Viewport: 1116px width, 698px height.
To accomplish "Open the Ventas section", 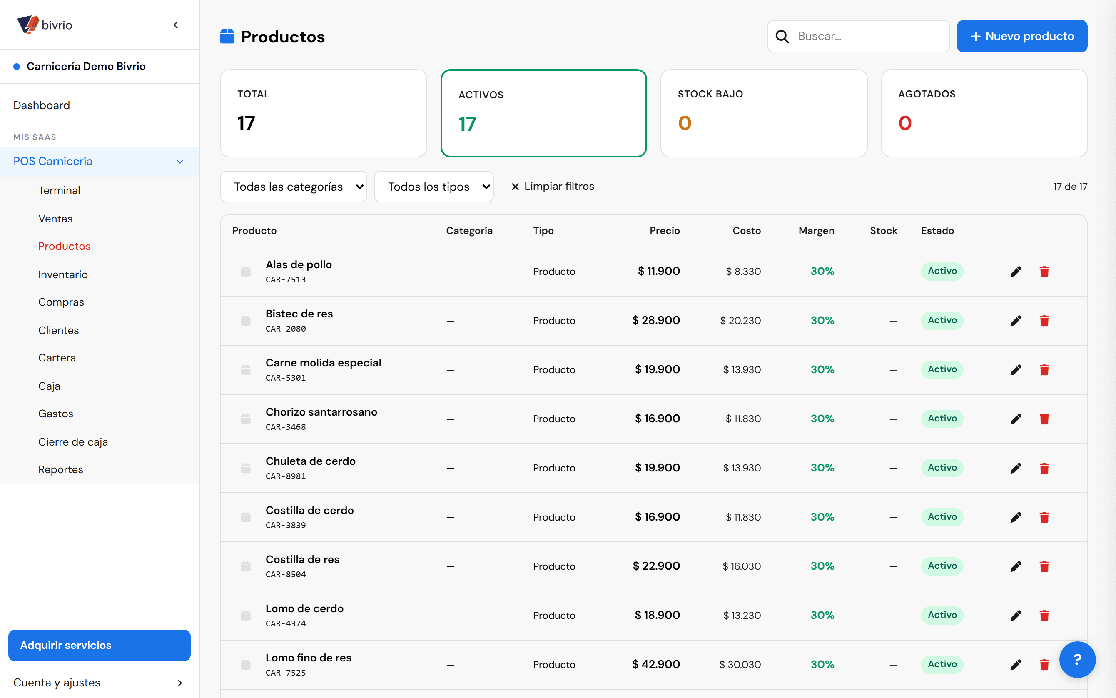I will point(55,218).
